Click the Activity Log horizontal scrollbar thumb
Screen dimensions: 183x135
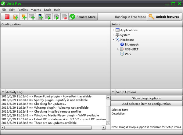tap(48, 127)
